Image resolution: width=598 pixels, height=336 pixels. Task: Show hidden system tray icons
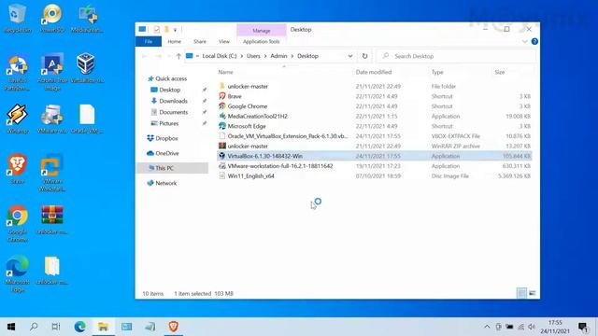[x=487, y=327]
